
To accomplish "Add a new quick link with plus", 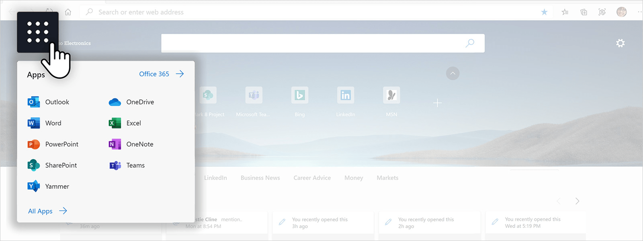I will (437, 103).
